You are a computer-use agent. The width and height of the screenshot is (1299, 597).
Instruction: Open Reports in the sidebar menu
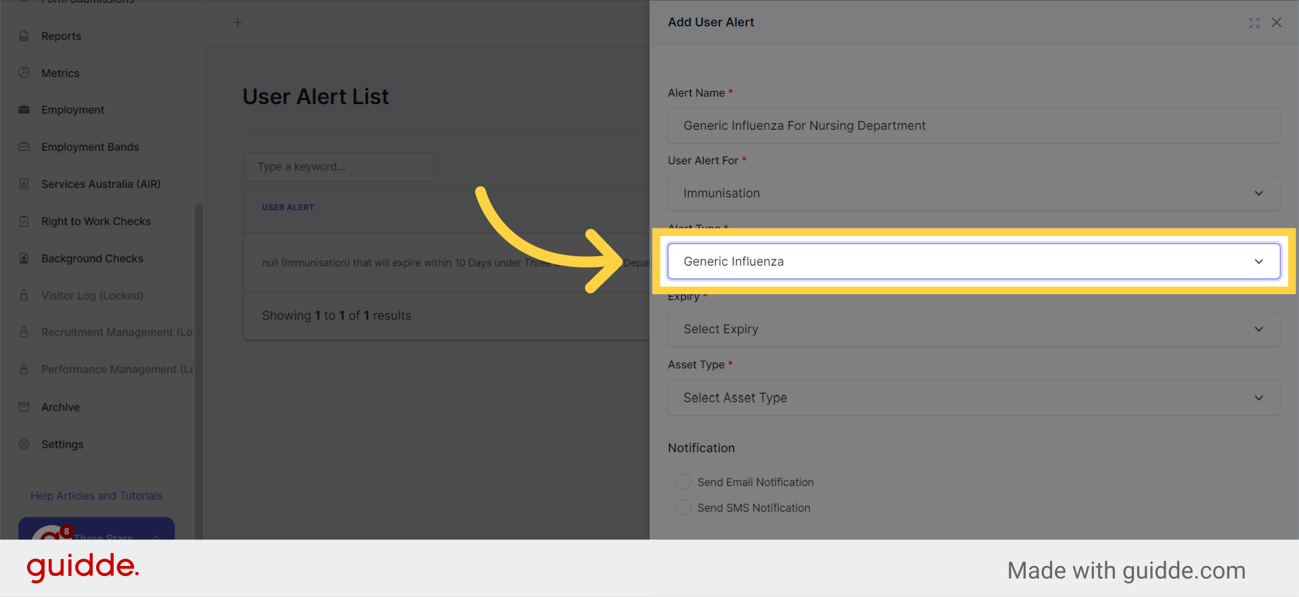tap(61, 36)
